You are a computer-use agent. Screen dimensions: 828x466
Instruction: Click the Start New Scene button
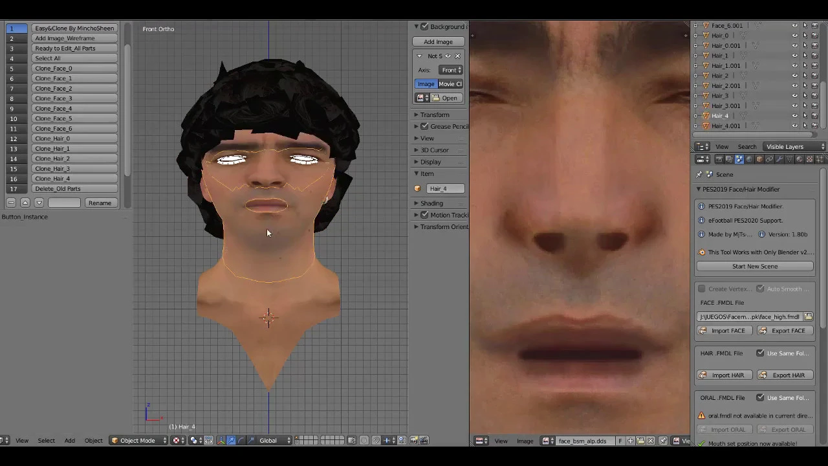[x=755, y=267]
